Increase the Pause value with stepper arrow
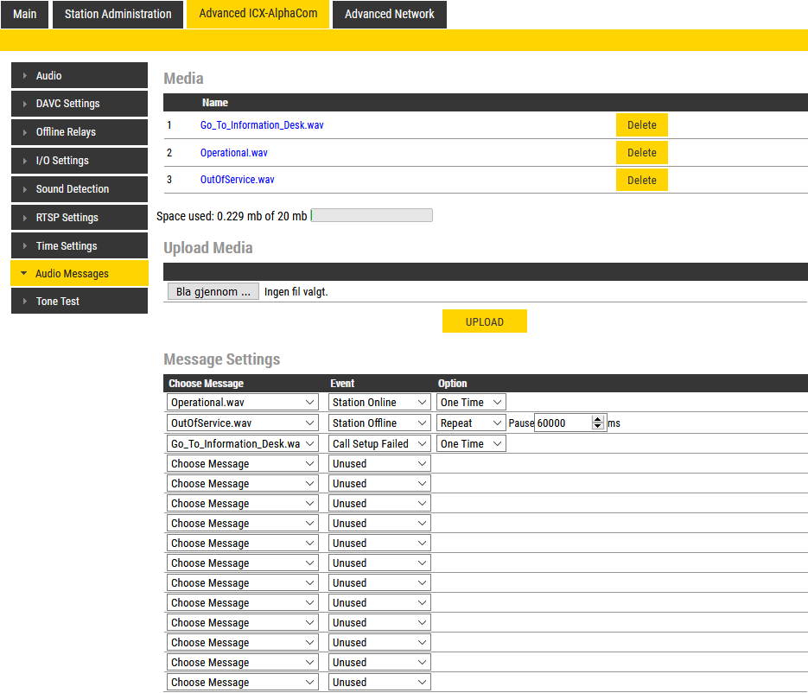The height and width of the screenshot is (693, 808). pyautogui.click(x=597, y=420)
